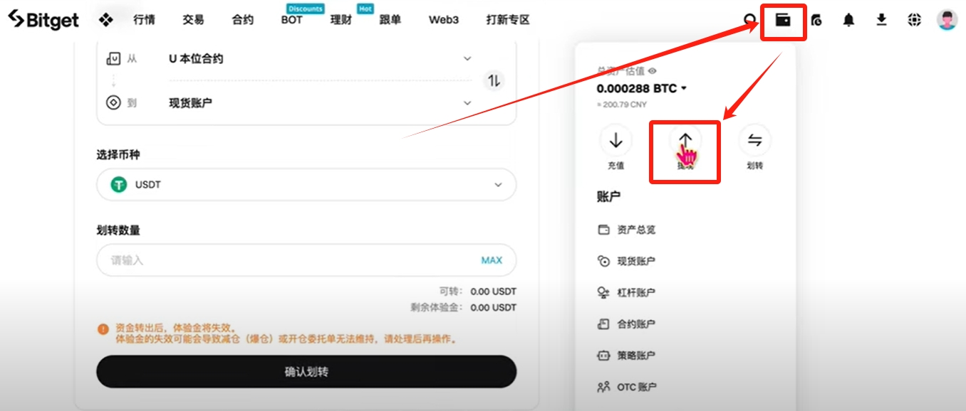966x411 pixels.
Task: Click the MAX amount link
Action: pos(492,260)
